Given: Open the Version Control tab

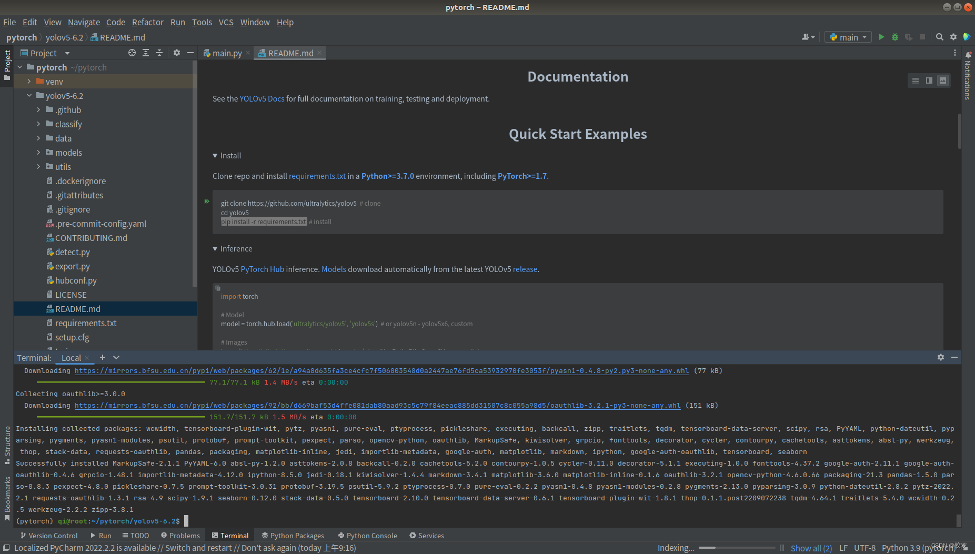Looking at the screenshot, I should (x=49, y=536).
